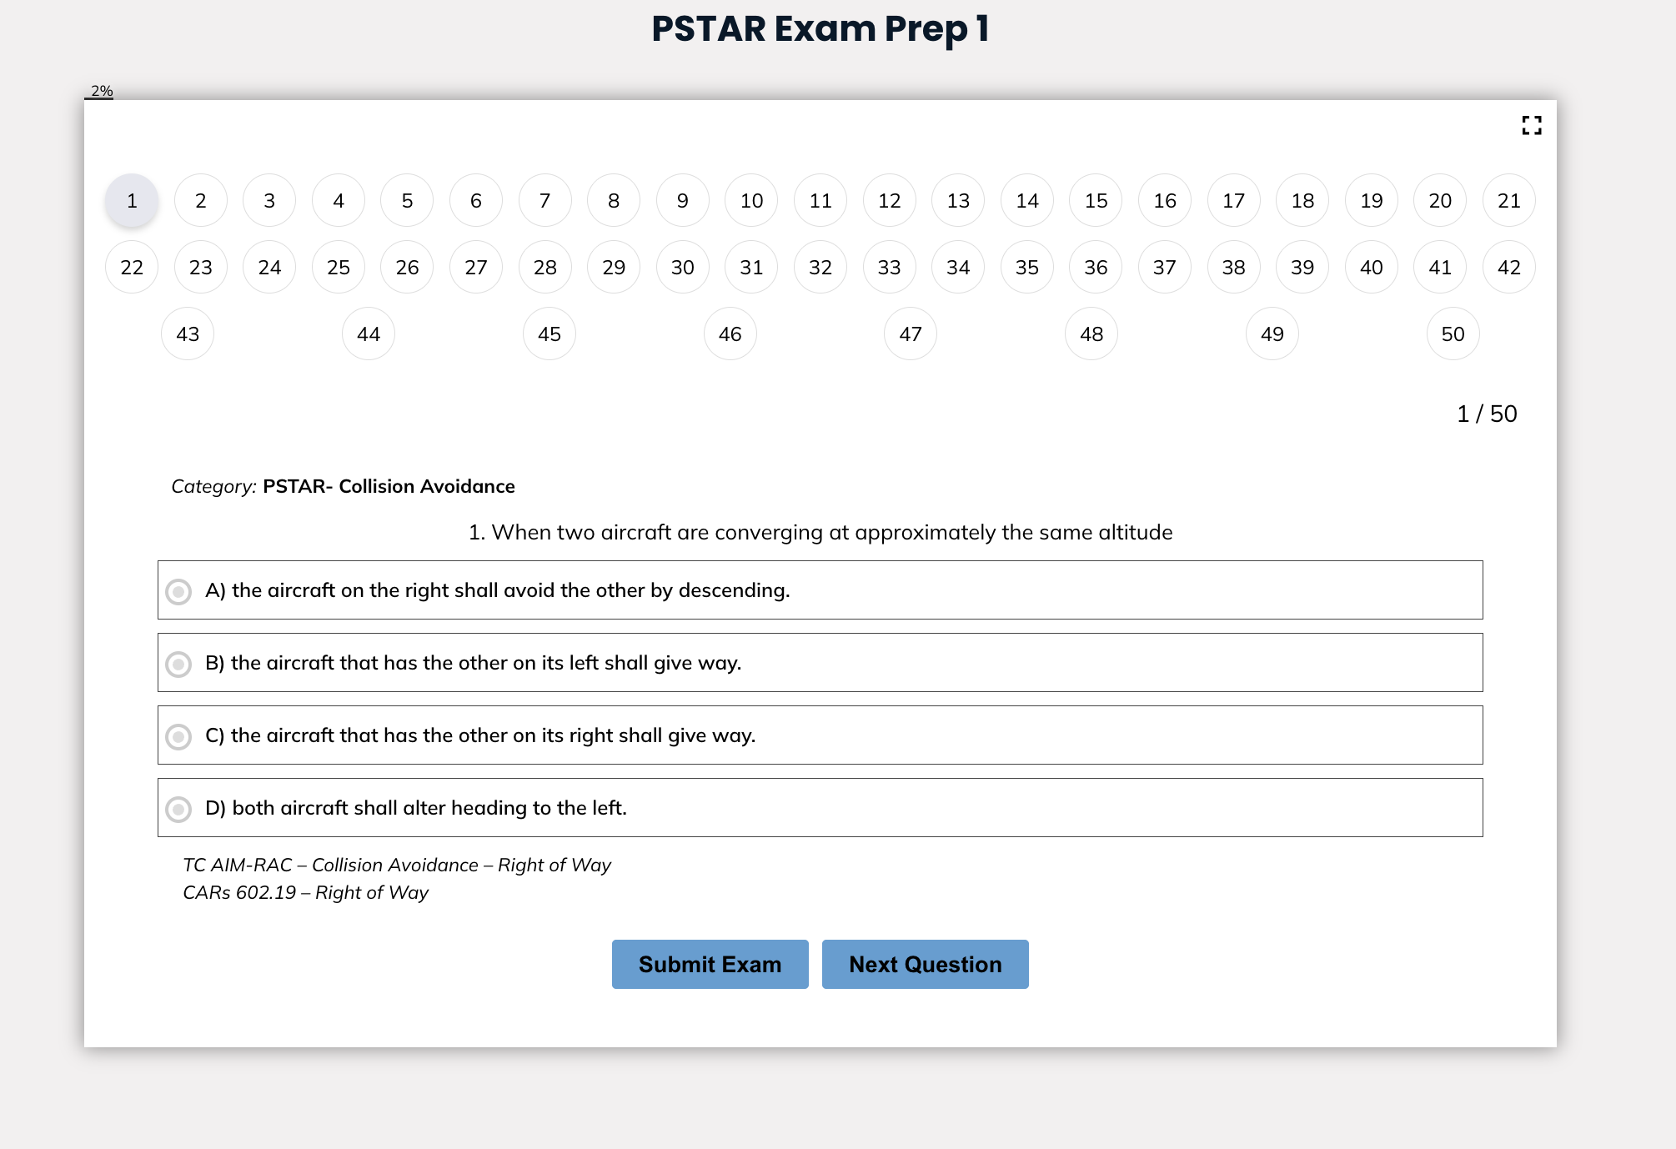Open question 10 from the navigator
This screenshot has width=1676, height=1149.
[751, 200]
